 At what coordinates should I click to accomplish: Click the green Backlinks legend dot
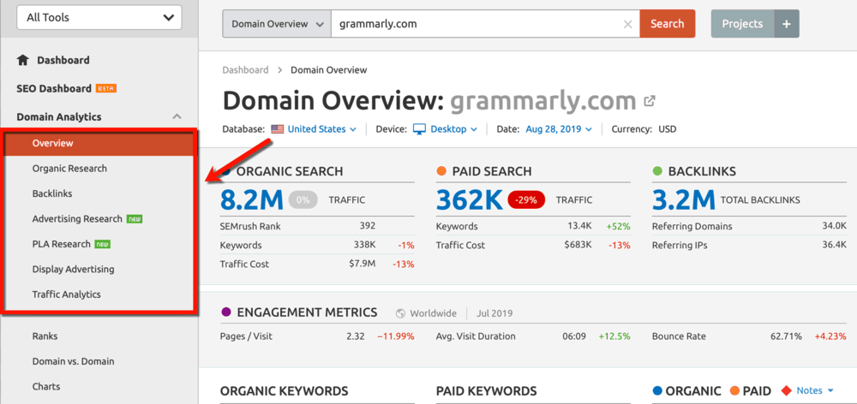(657, 171)
